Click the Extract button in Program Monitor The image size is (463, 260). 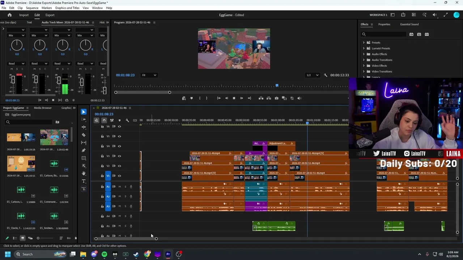[x=269, y=98]
